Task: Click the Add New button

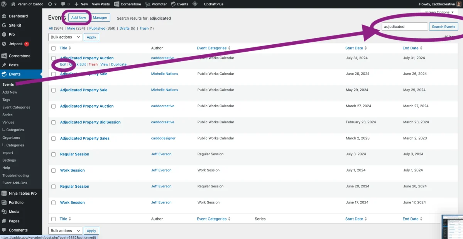Action: (79, 18)
